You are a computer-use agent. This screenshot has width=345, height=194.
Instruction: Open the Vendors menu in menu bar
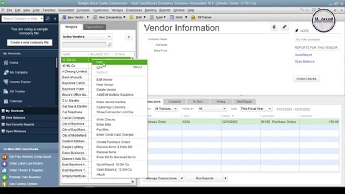point(117,10)
